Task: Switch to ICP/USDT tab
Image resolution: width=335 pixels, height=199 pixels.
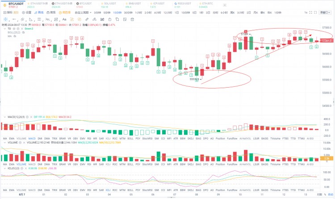Action: point(158,5)
